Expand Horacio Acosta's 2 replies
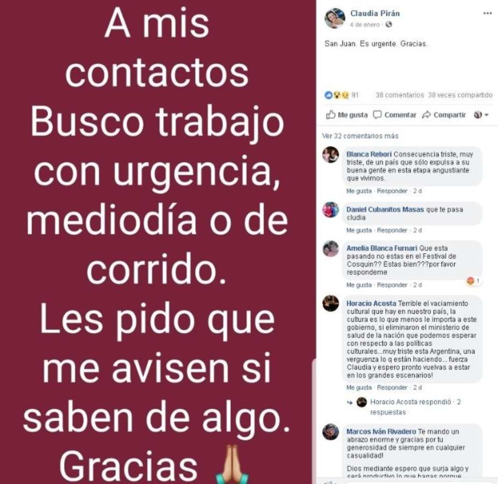Screen dimensions: 498x484 [x=409, y=407]
